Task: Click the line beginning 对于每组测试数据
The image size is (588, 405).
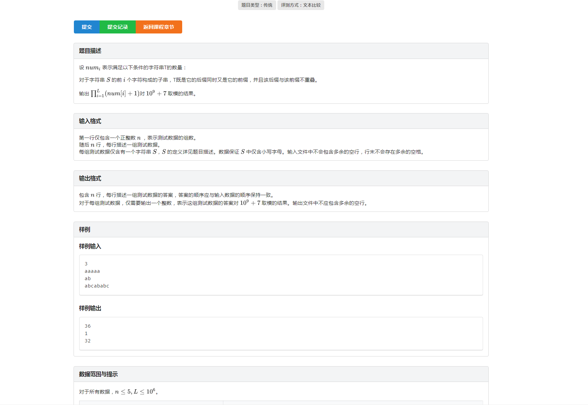Action: tap(224, 203)
